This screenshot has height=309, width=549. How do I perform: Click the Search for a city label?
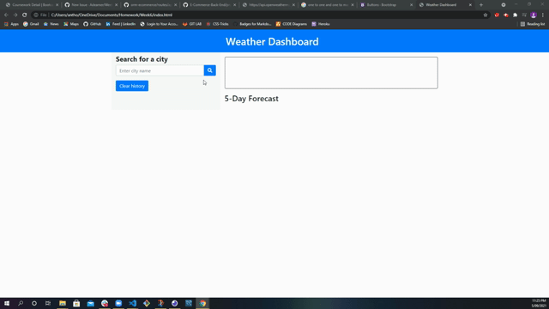(142, 59)
